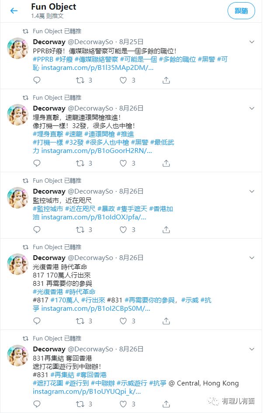
Task: Like the 831再集結 奪回香港 tweet
Action: coord(123,404)
